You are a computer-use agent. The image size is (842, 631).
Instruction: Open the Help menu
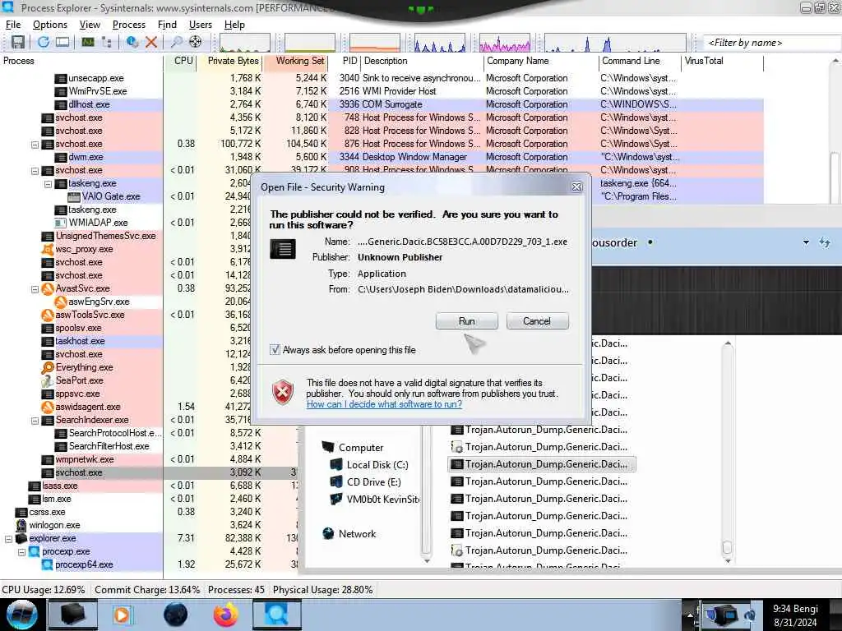coord(234,25)
